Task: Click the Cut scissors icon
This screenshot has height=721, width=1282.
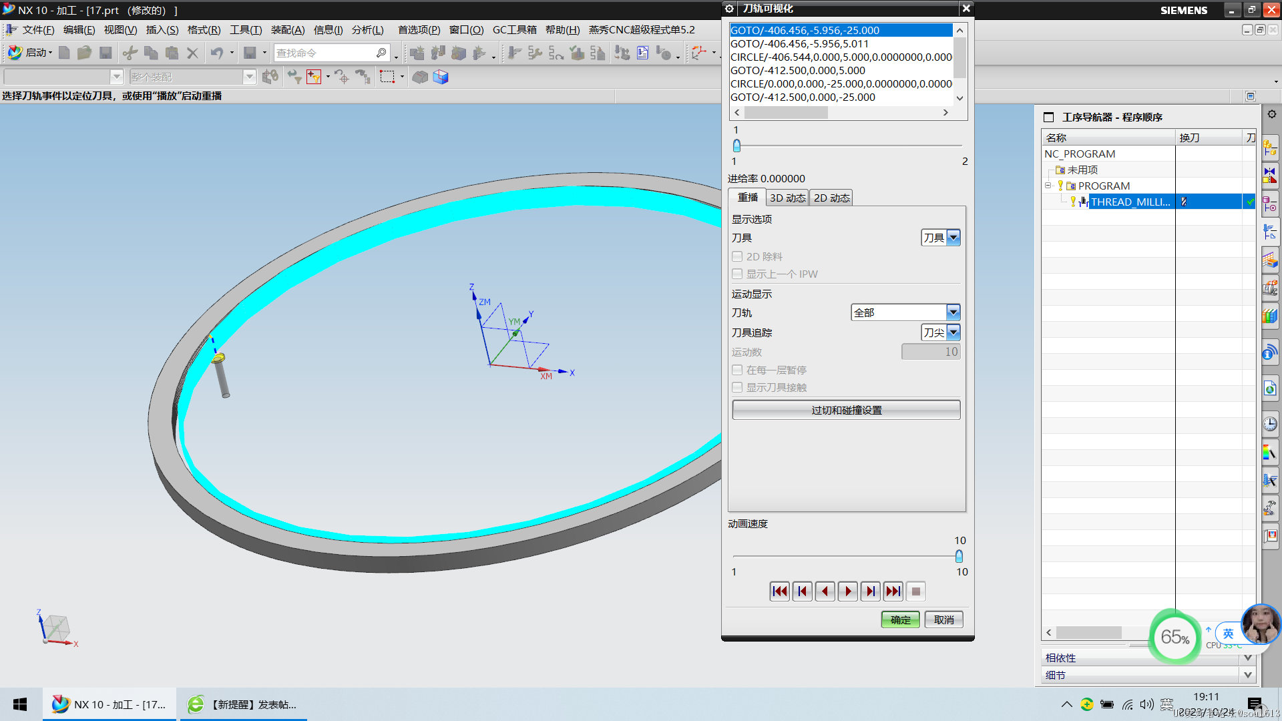Action: 130,53
